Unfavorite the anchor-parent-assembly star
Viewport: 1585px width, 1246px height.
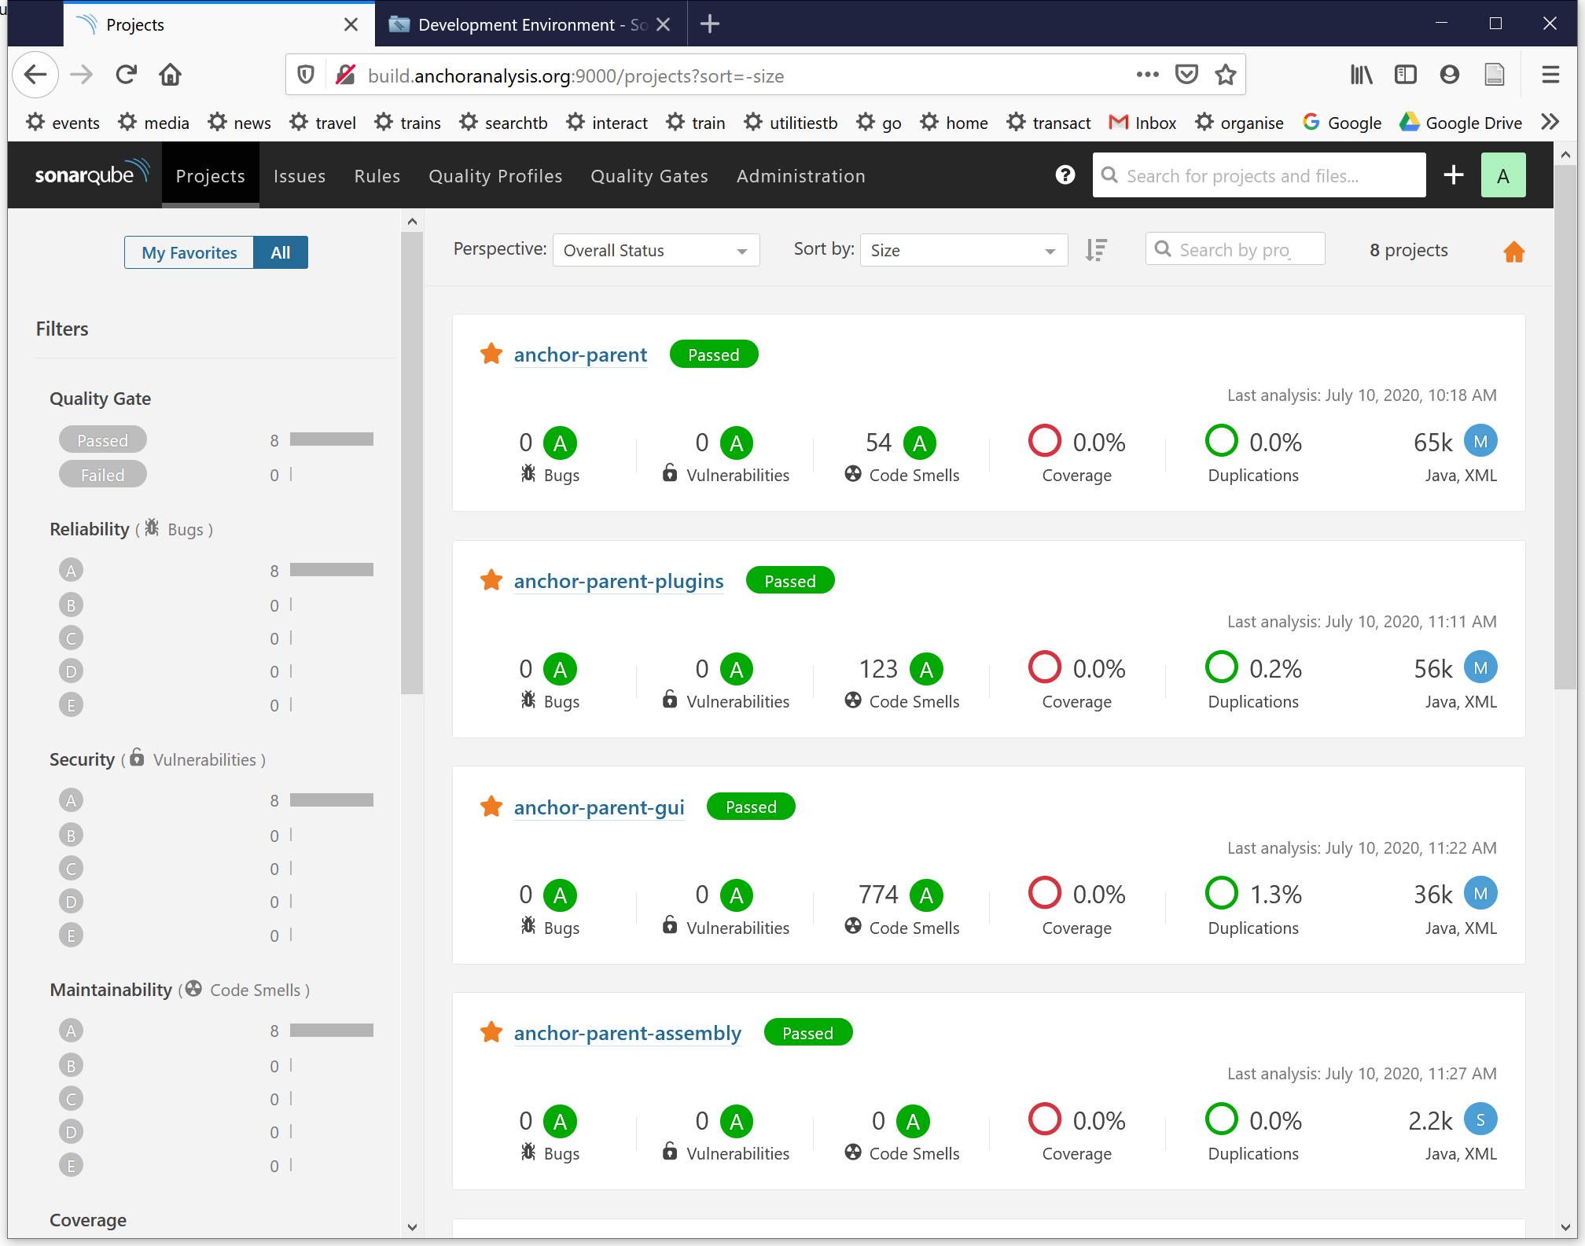tap(491, 1031)
